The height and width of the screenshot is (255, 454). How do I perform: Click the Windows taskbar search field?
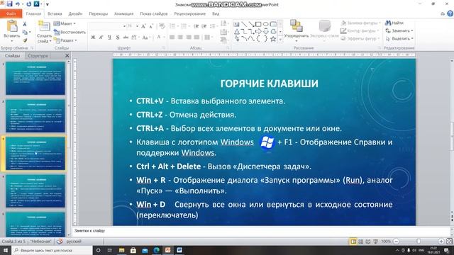coord(52,250)
